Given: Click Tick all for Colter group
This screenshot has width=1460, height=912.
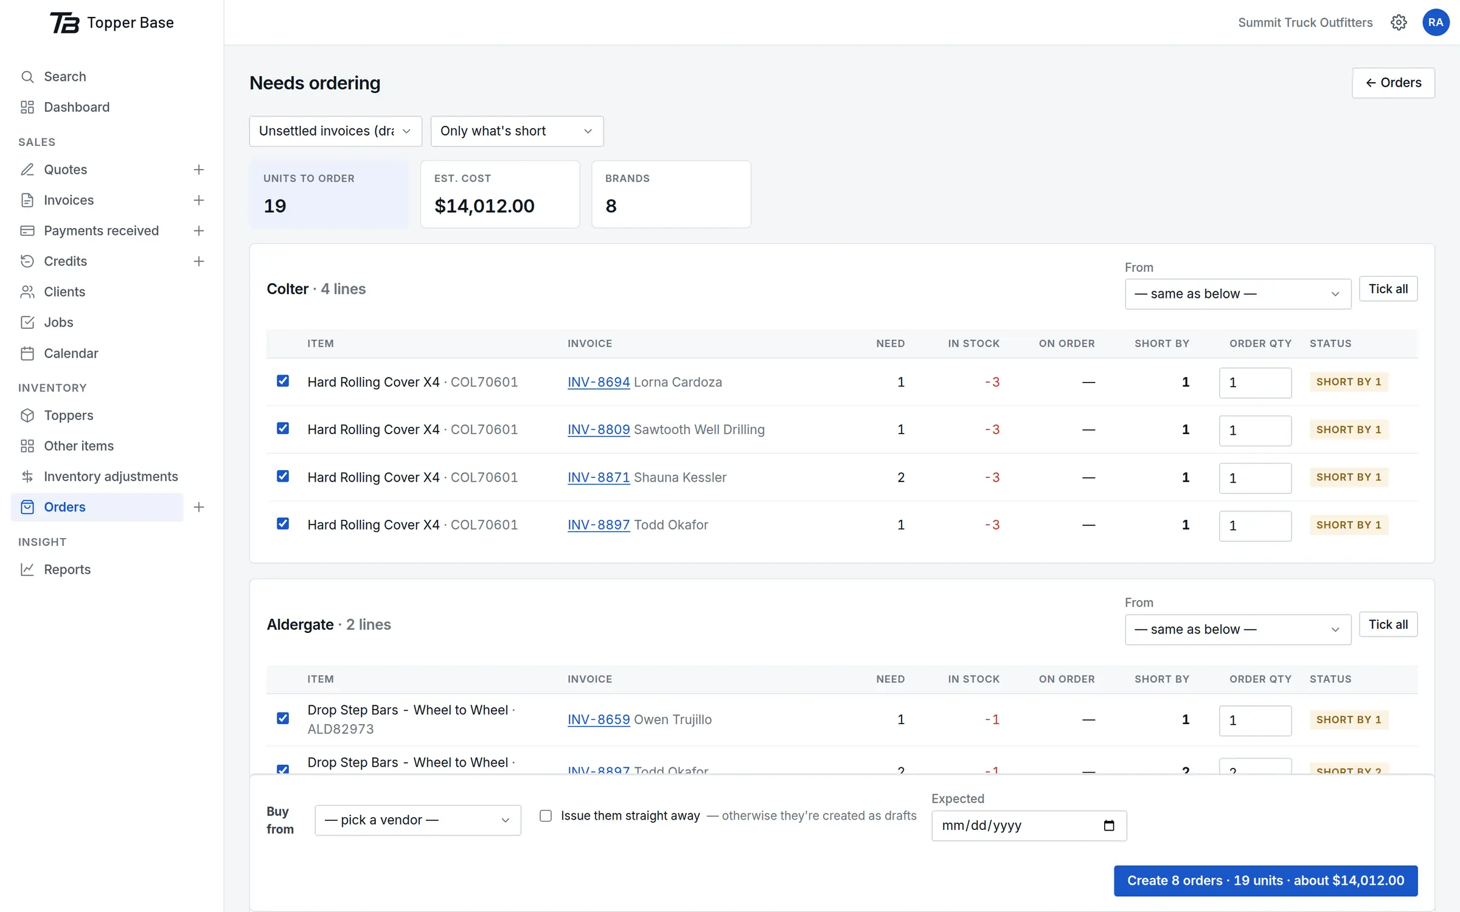Looking at the screenshot, I should pos(1388,289).
